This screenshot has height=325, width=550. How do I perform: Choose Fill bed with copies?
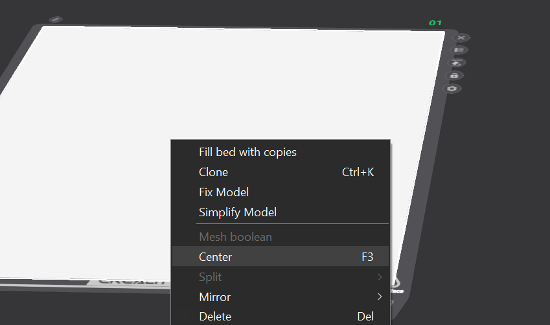[x=247, y=152]
